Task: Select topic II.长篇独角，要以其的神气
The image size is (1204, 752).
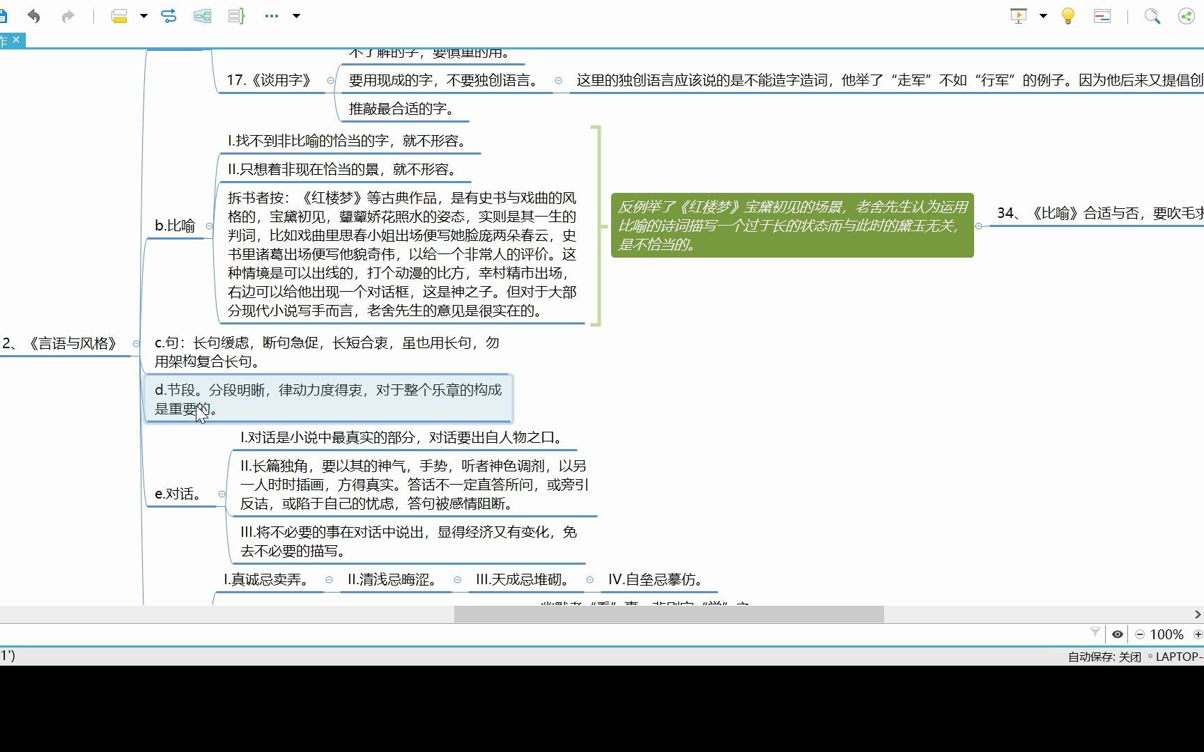Action: [414, 485]
